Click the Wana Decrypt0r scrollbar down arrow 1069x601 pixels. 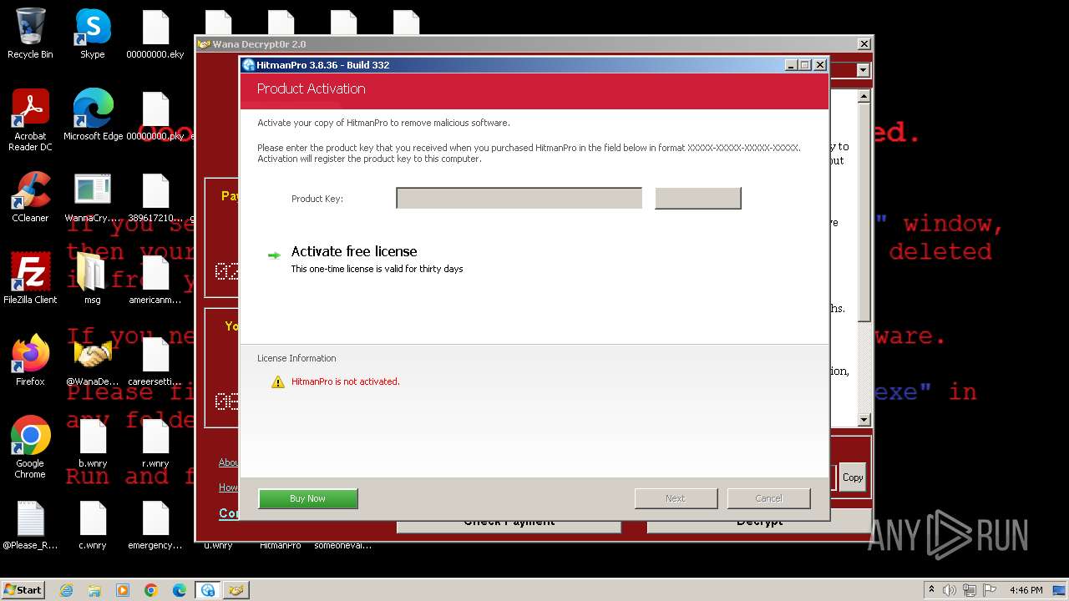pyautogui.click(x=864, y=420)
